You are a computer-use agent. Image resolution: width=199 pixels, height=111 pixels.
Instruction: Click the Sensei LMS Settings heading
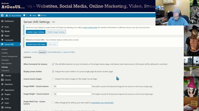point(37,22)
